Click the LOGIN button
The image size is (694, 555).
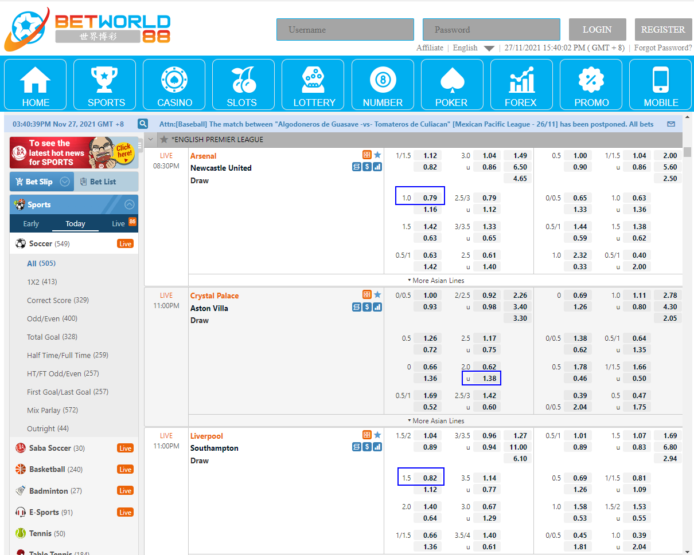597,30
